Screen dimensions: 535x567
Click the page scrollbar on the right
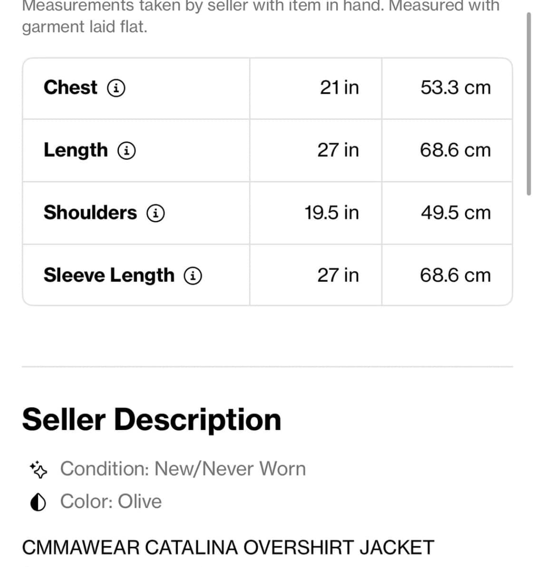tap(528, 105)
